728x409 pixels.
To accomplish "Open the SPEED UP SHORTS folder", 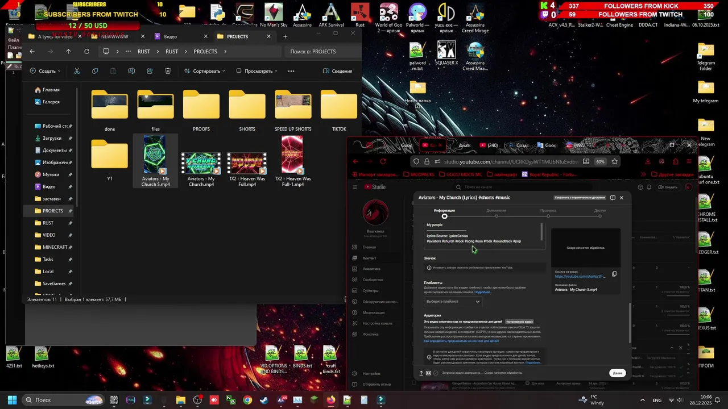I will (293, 110).
